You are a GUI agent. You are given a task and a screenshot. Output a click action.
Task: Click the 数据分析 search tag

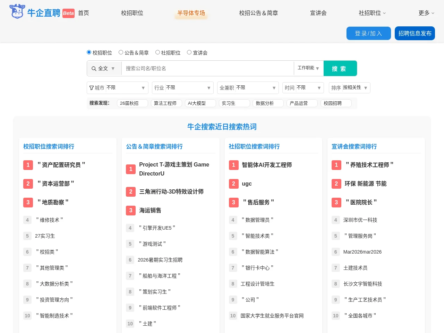point(268,103)
